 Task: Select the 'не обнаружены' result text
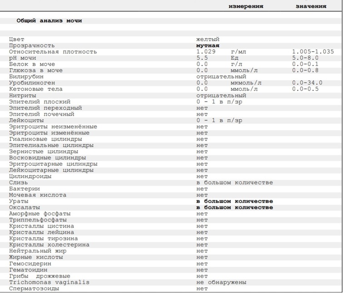click(221, 282)
